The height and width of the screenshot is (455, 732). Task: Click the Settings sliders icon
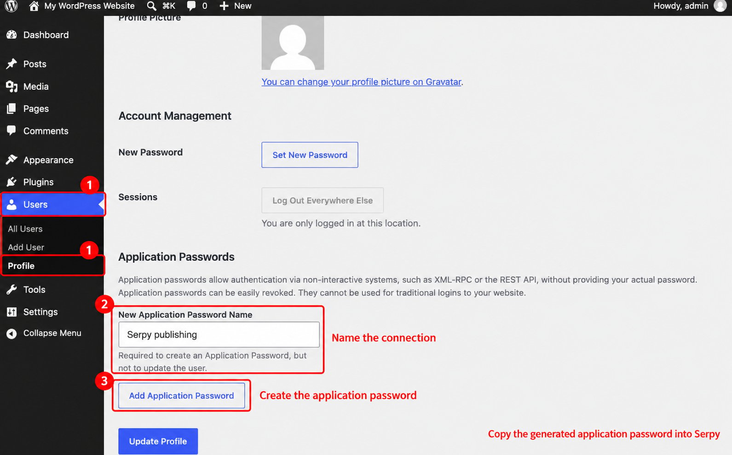point(12,312)
